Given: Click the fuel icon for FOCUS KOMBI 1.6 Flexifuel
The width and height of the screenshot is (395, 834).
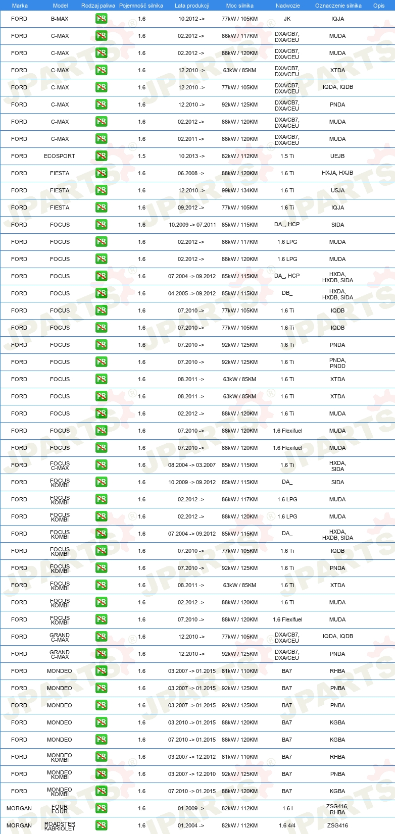Looking at the screenshot, I should point(101,620).
